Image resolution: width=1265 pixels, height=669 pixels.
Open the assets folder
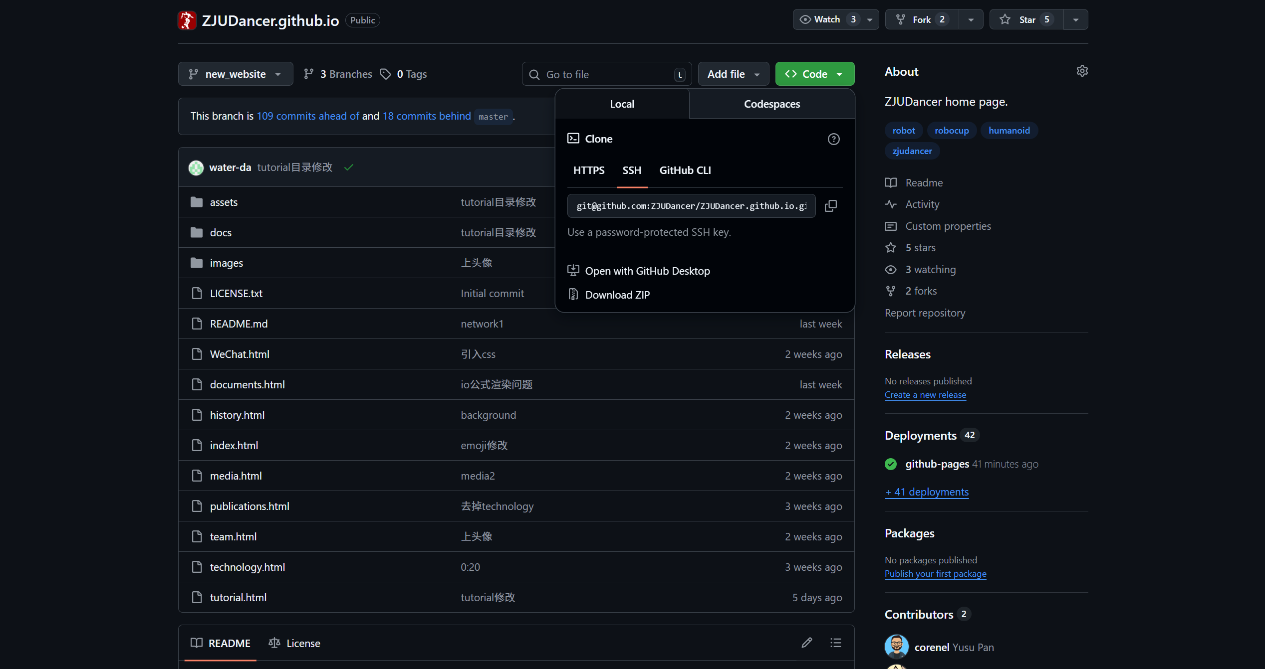pyautogui.click(x=224, y=202)
